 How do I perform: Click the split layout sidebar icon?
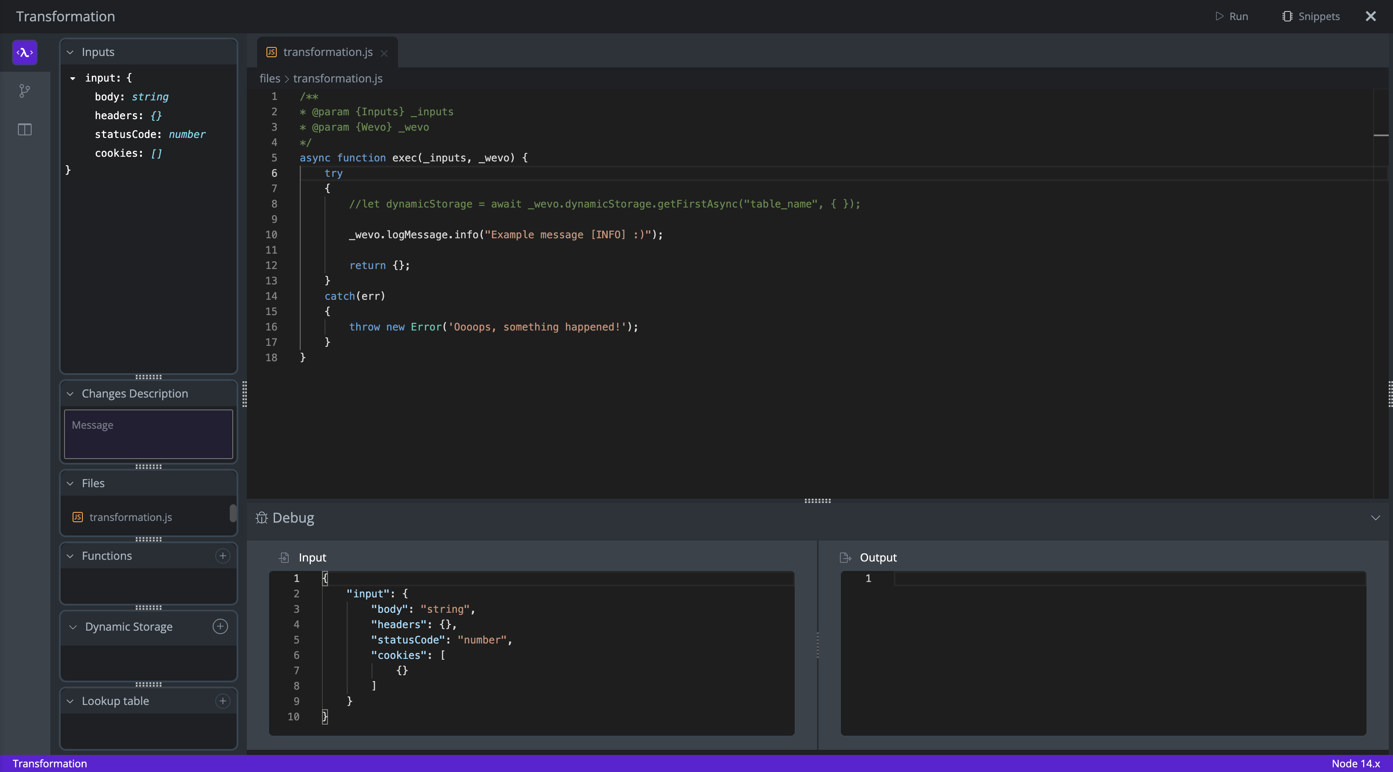click(25, 130)
